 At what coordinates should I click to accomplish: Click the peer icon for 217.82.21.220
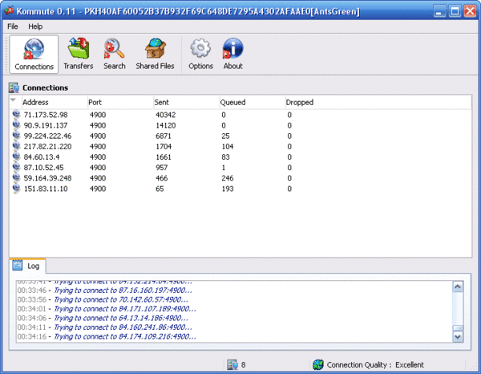16,146
